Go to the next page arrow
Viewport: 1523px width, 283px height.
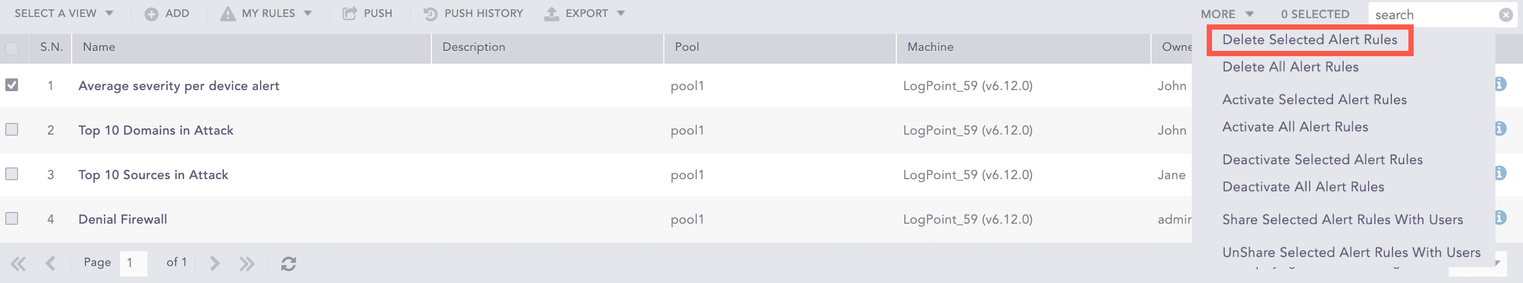(x=214, y=263)
